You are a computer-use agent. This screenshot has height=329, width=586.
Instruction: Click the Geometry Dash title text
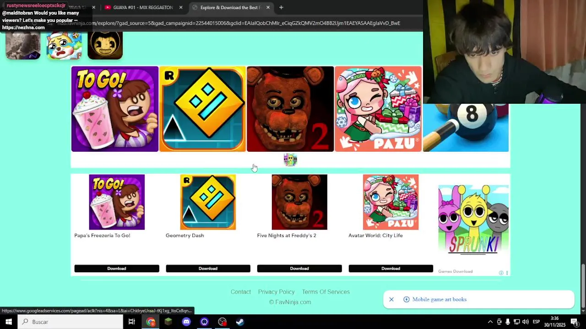pyautogui.click(x=185, y=235)
